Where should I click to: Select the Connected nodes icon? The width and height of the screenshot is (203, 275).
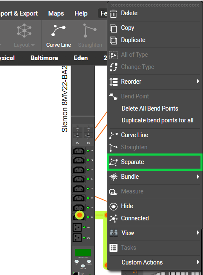(113, 219)
